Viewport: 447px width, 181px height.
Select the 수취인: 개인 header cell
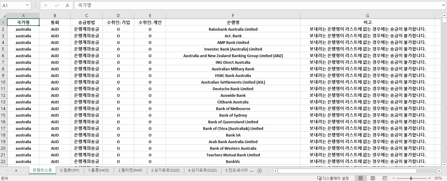pos(150,22)
